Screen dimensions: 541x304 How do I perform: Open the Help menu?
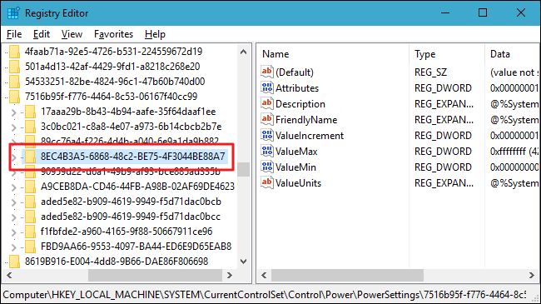click(155, 34)
